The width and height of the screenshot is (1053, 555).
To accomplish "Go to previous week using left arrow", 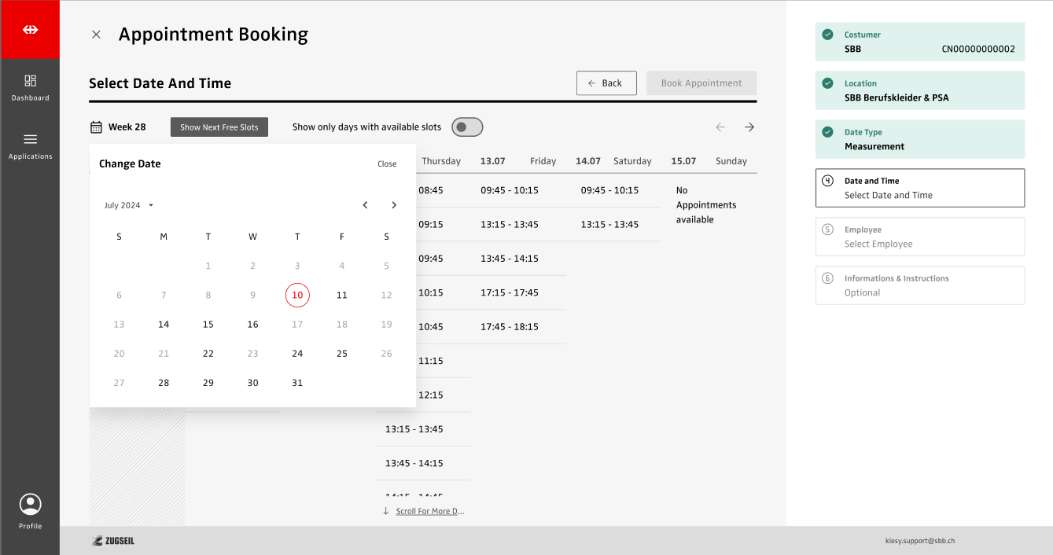I will tap(720, 127).
